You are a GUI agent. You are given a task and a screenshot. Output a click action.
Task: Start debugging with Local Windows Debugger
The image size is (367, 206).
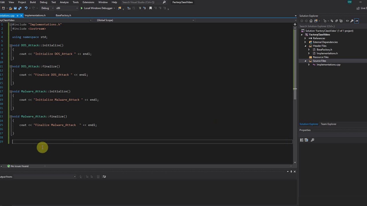click(x=96, y=8)
